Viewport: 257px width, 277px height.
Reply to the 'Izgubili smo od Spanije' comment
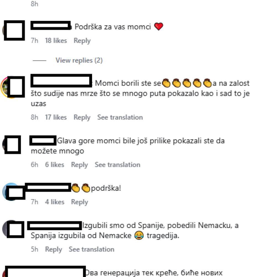tap(53, 249)
